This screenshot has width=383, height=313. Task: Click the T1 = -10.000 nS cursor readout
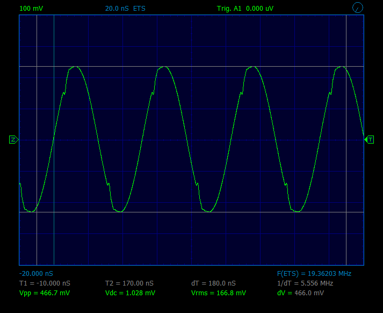pyautogui.click(x=45, y=283)
